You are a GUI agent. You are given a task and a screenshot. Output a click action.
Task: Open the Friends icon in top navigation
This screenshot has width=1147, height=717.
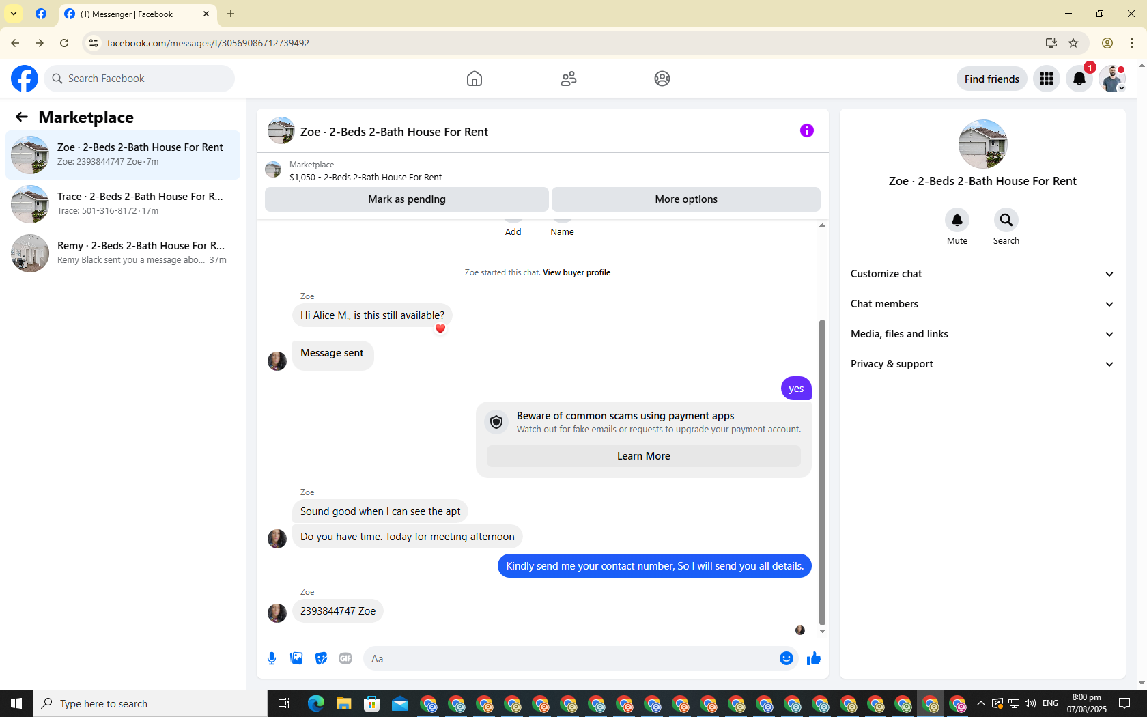click(x=569, y=79)
